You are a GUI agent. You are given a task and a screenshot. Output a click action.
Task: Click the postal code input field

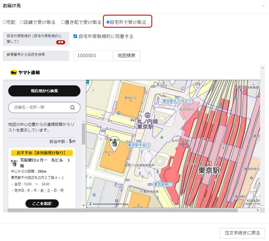coord(93,56)
